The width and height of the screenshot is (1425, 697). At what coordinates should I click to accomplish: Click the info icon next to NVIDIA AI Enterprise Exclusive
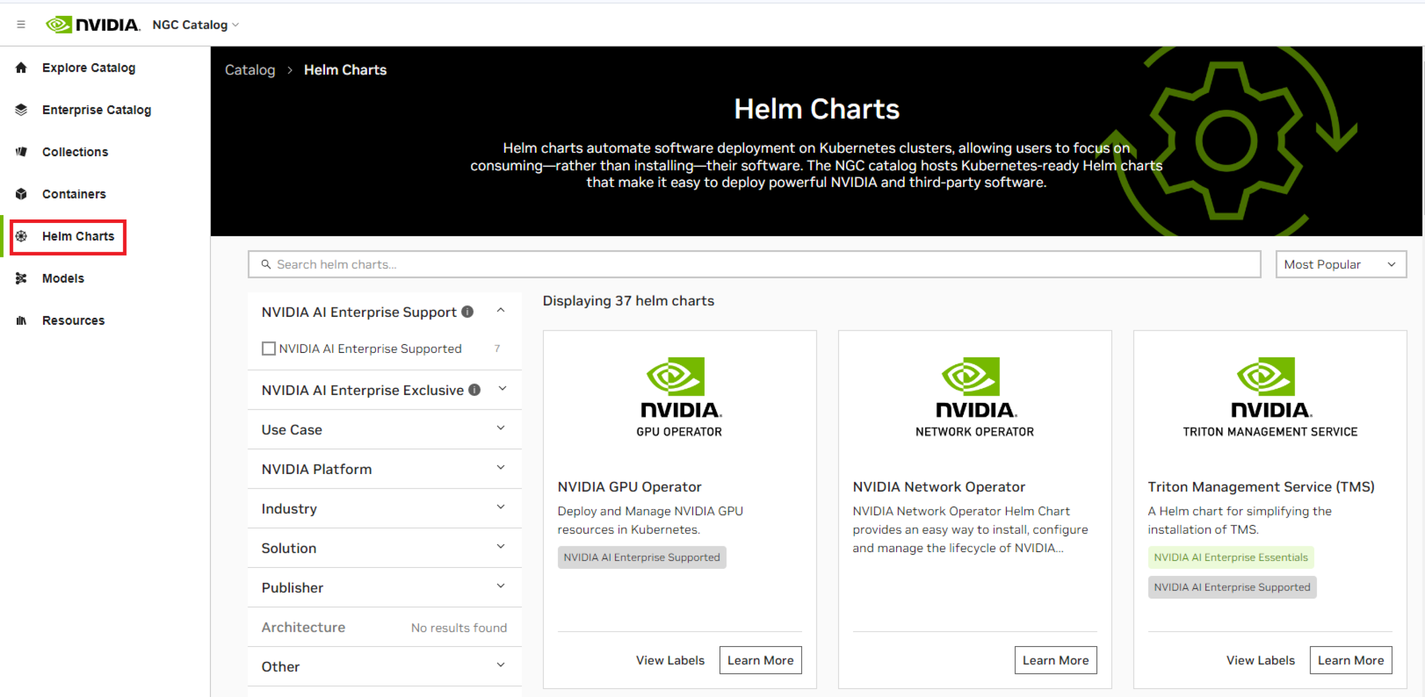click(x=474, y=390)
